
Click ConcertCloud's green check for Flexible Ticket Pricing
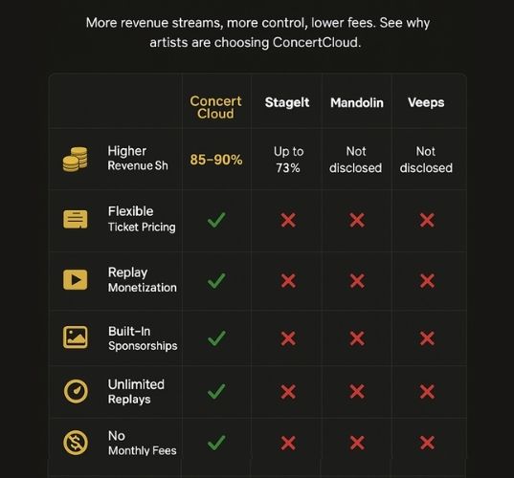pos(216,220)
